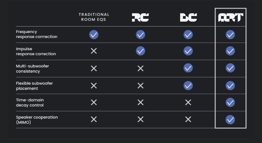Click DC checkmark for Multi-subwoofer consistency

(x=188, y=68)
